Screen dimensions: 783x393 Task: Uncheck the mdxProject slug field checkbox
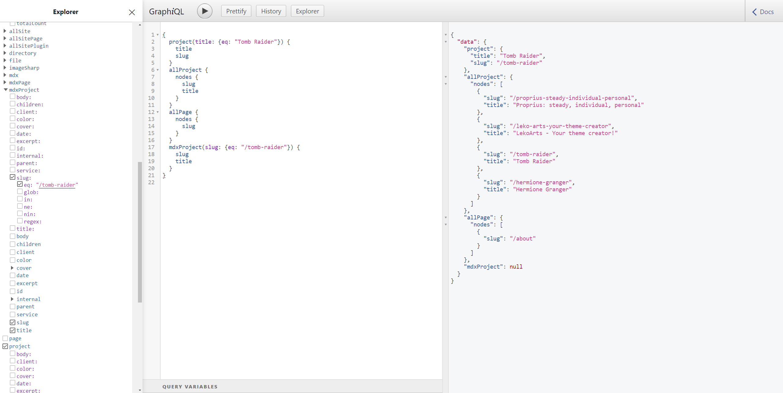pos(13,322)
